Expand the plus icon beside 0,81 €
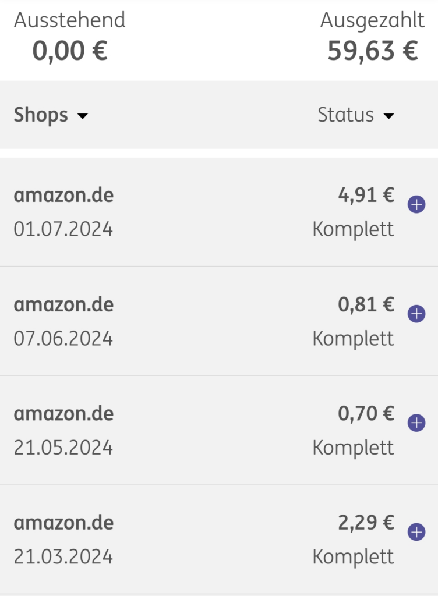 [x=416, y=314]
